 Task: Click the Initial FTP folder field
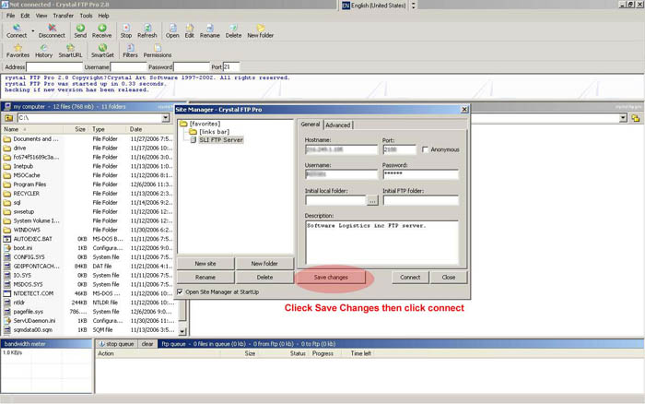coord(420,200)
